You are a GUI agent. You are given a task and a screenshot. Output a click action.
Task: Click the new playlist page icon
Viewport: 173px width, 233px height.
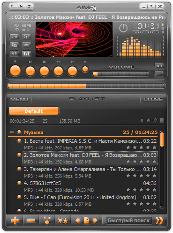86,220
